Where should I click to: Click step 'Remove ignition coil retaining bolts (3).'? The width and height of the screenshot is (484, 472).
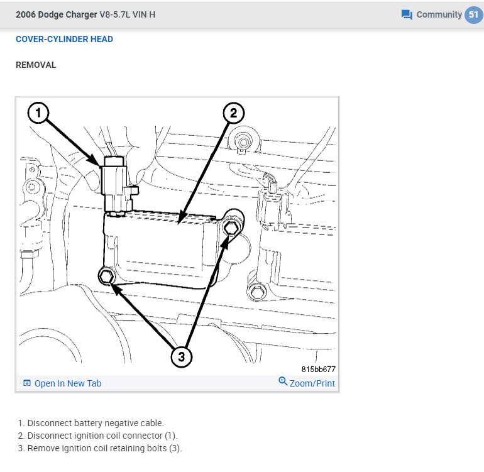click(x=104, y=448)
